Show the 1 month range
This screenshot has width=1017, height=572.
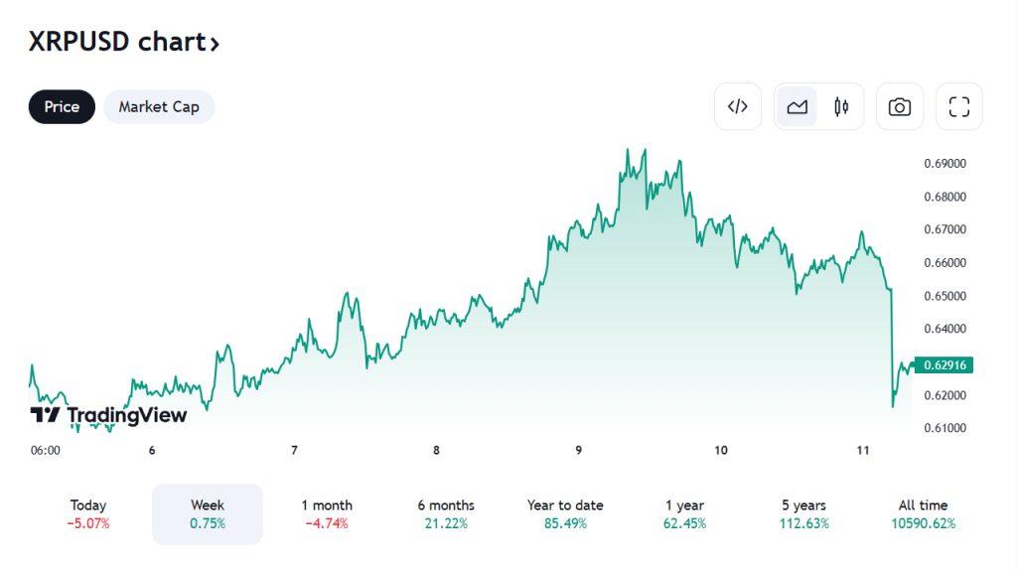tap(327, 514)
